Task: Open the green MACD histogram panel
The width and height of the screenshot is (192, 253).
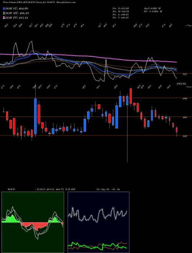Action: coord(33,222)
